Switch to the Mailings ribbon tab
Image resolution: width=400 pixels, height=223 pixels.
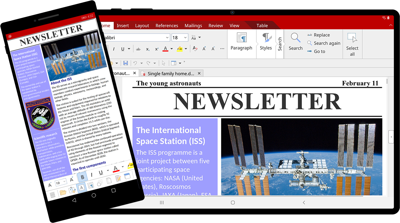[193, 25]
